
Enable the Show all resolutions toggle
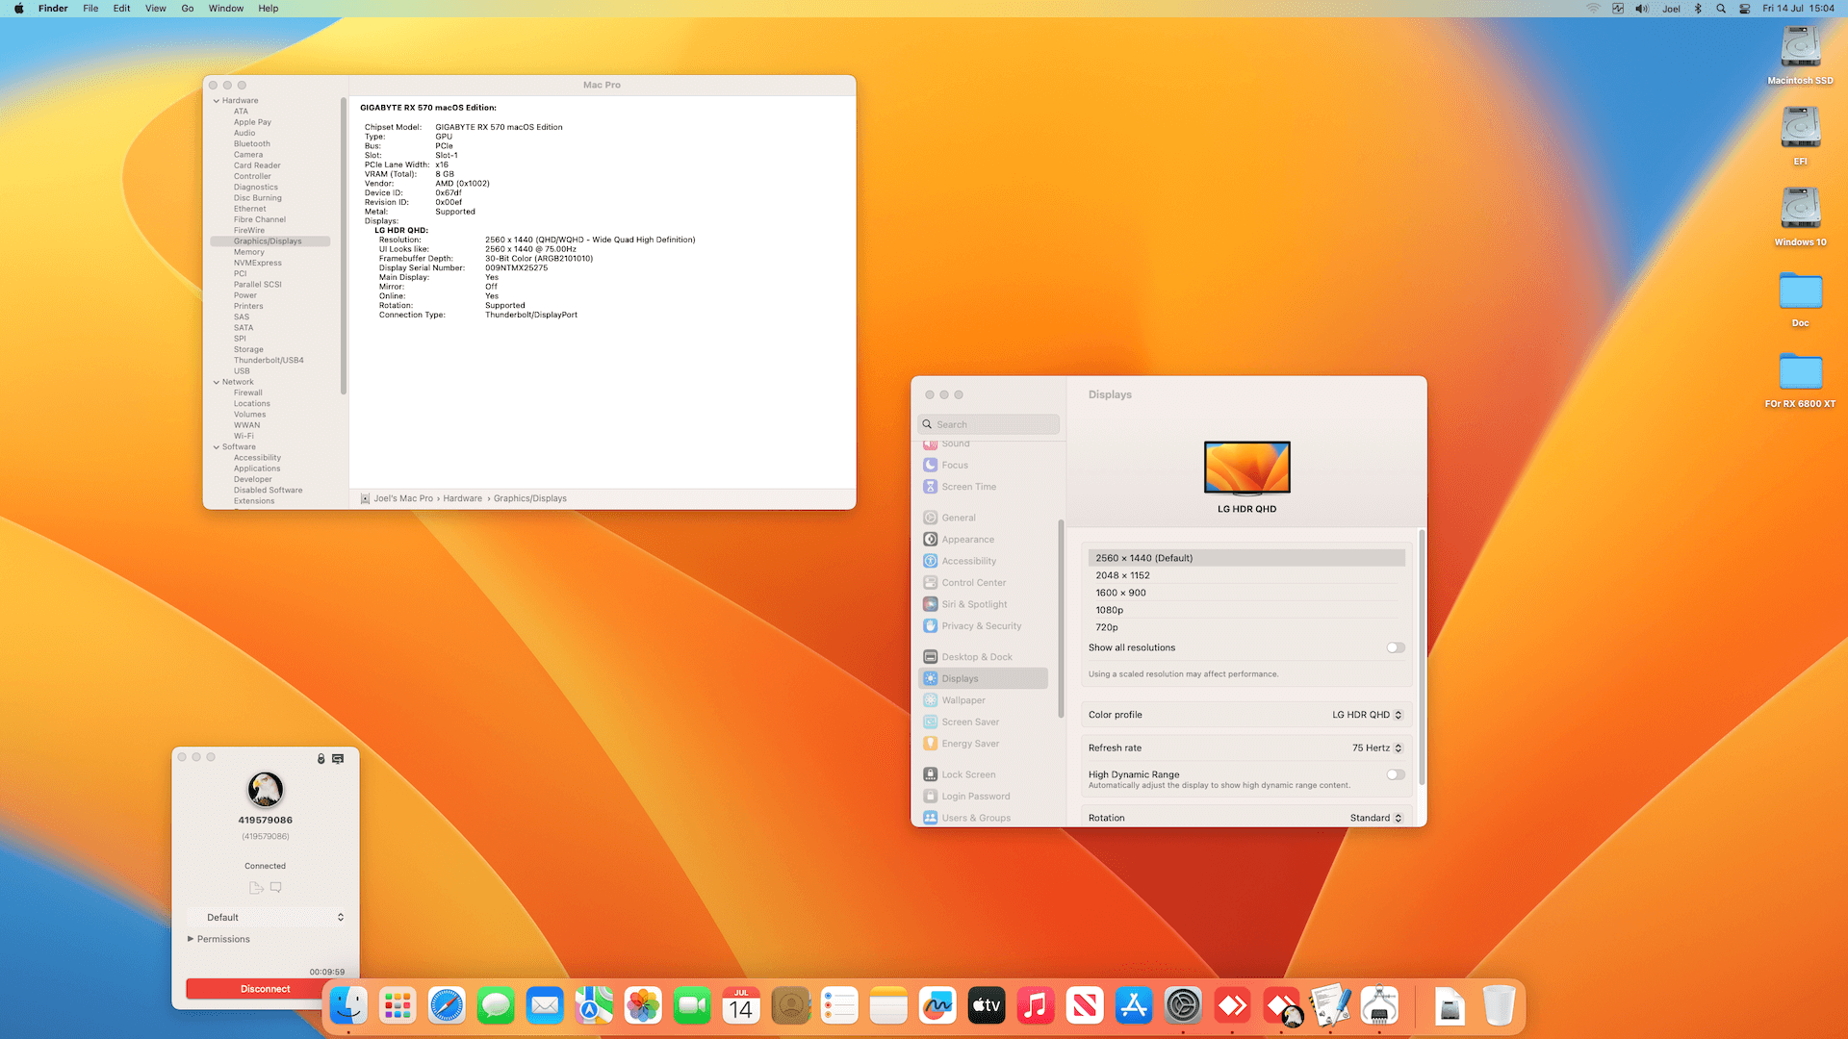pos(1396,647)
